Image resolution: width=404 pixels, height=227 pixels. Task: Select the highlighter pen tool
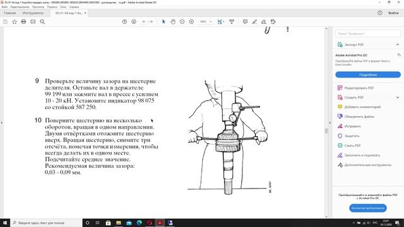point(254,21)
